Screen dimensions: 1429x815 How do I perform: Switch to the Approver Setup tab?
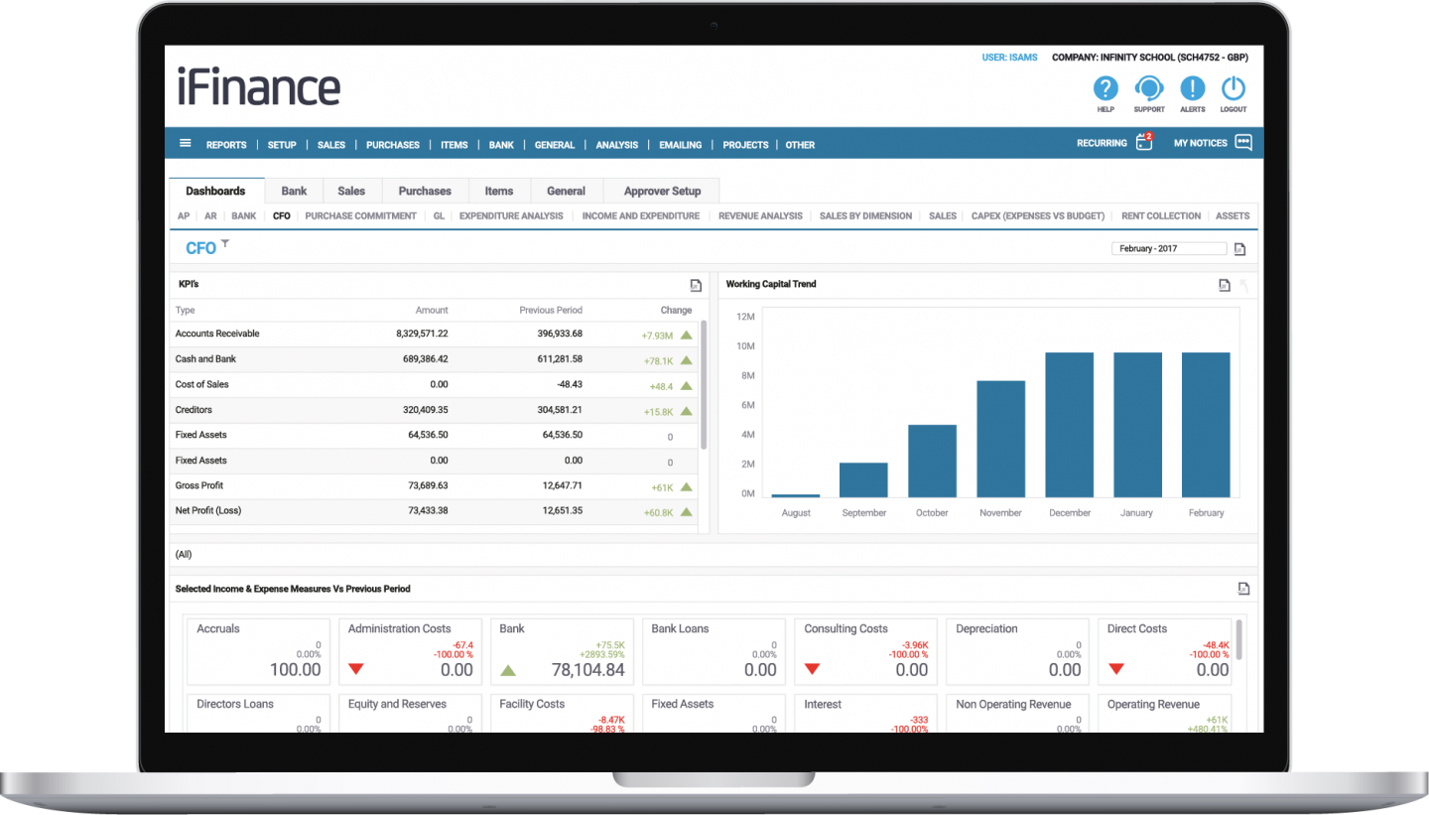[662, 191]
